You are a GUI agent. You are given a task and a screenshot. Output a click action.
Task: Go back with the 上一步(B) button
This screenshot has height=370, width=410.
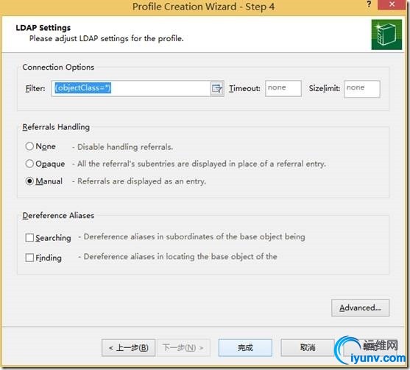[128, 347]
